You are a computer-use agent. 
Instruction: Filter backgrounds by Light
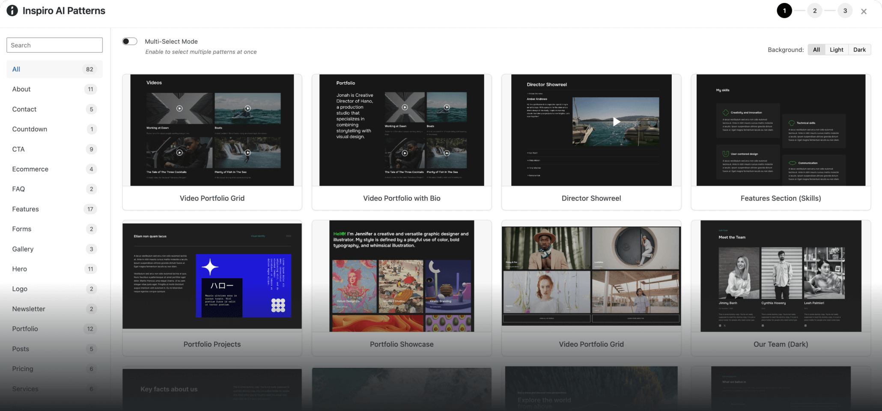(x=836, y=50)
